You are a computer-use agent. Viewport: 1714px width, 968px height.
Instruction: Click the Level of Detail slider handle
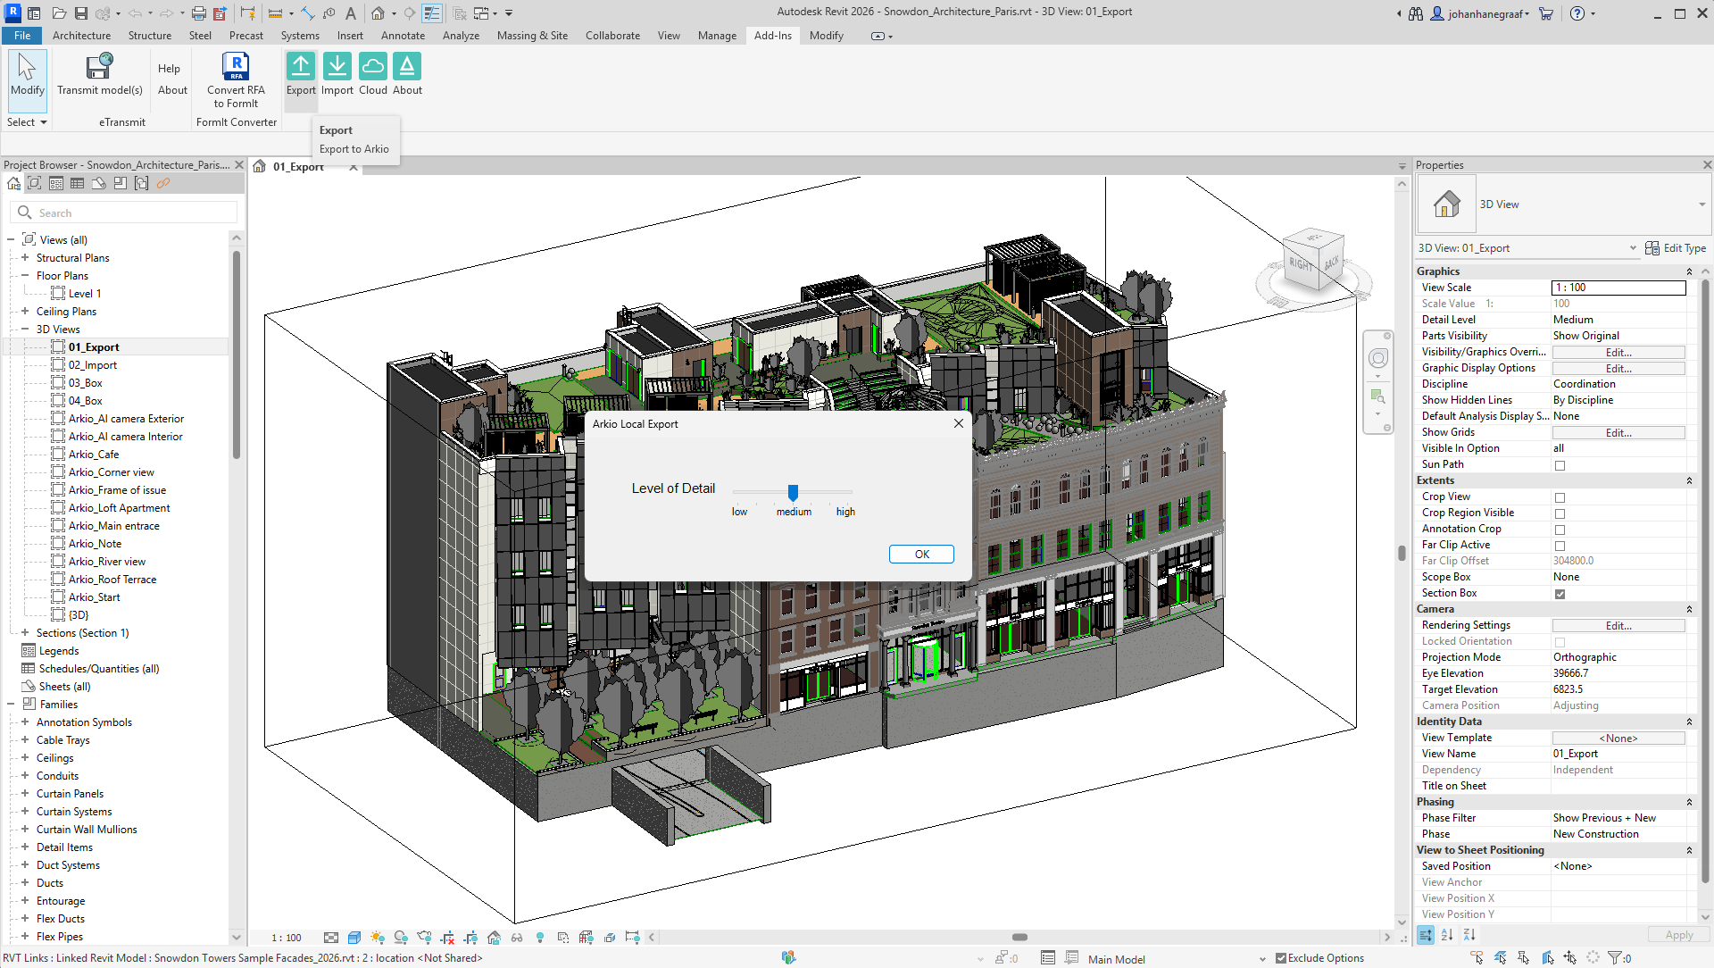pyautogui.click(x=793, y=492)
